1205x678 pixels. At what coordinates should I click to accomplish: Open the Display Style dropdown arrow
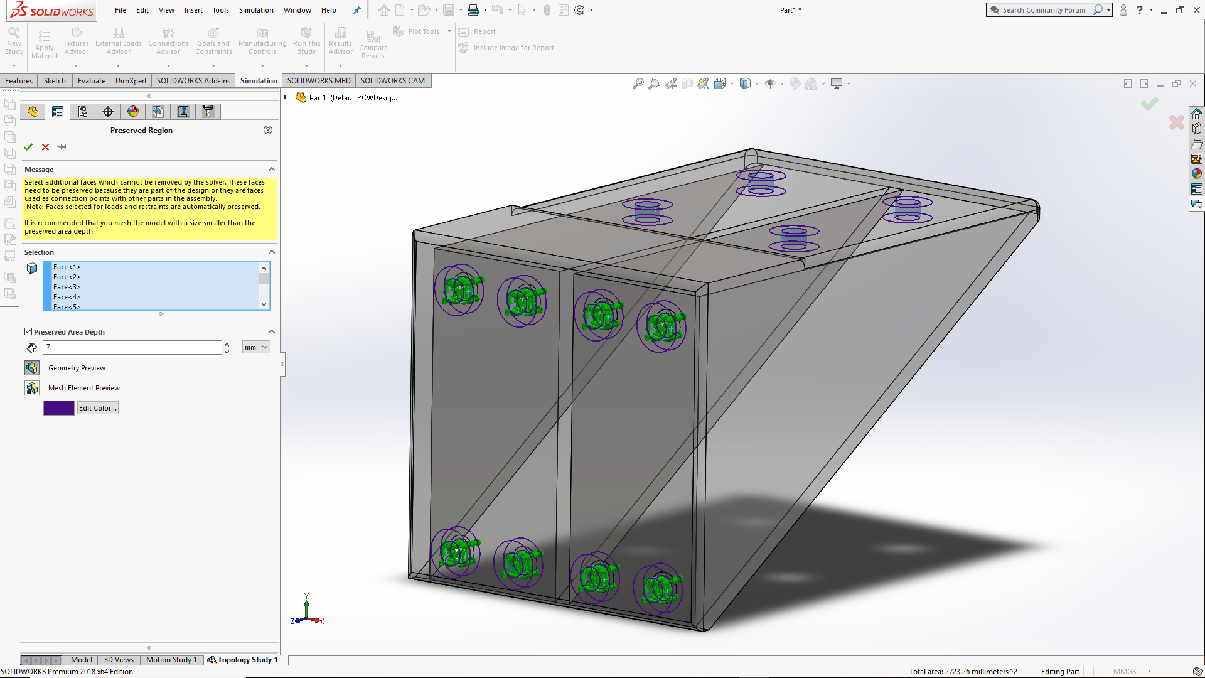(x=757, y=83)
